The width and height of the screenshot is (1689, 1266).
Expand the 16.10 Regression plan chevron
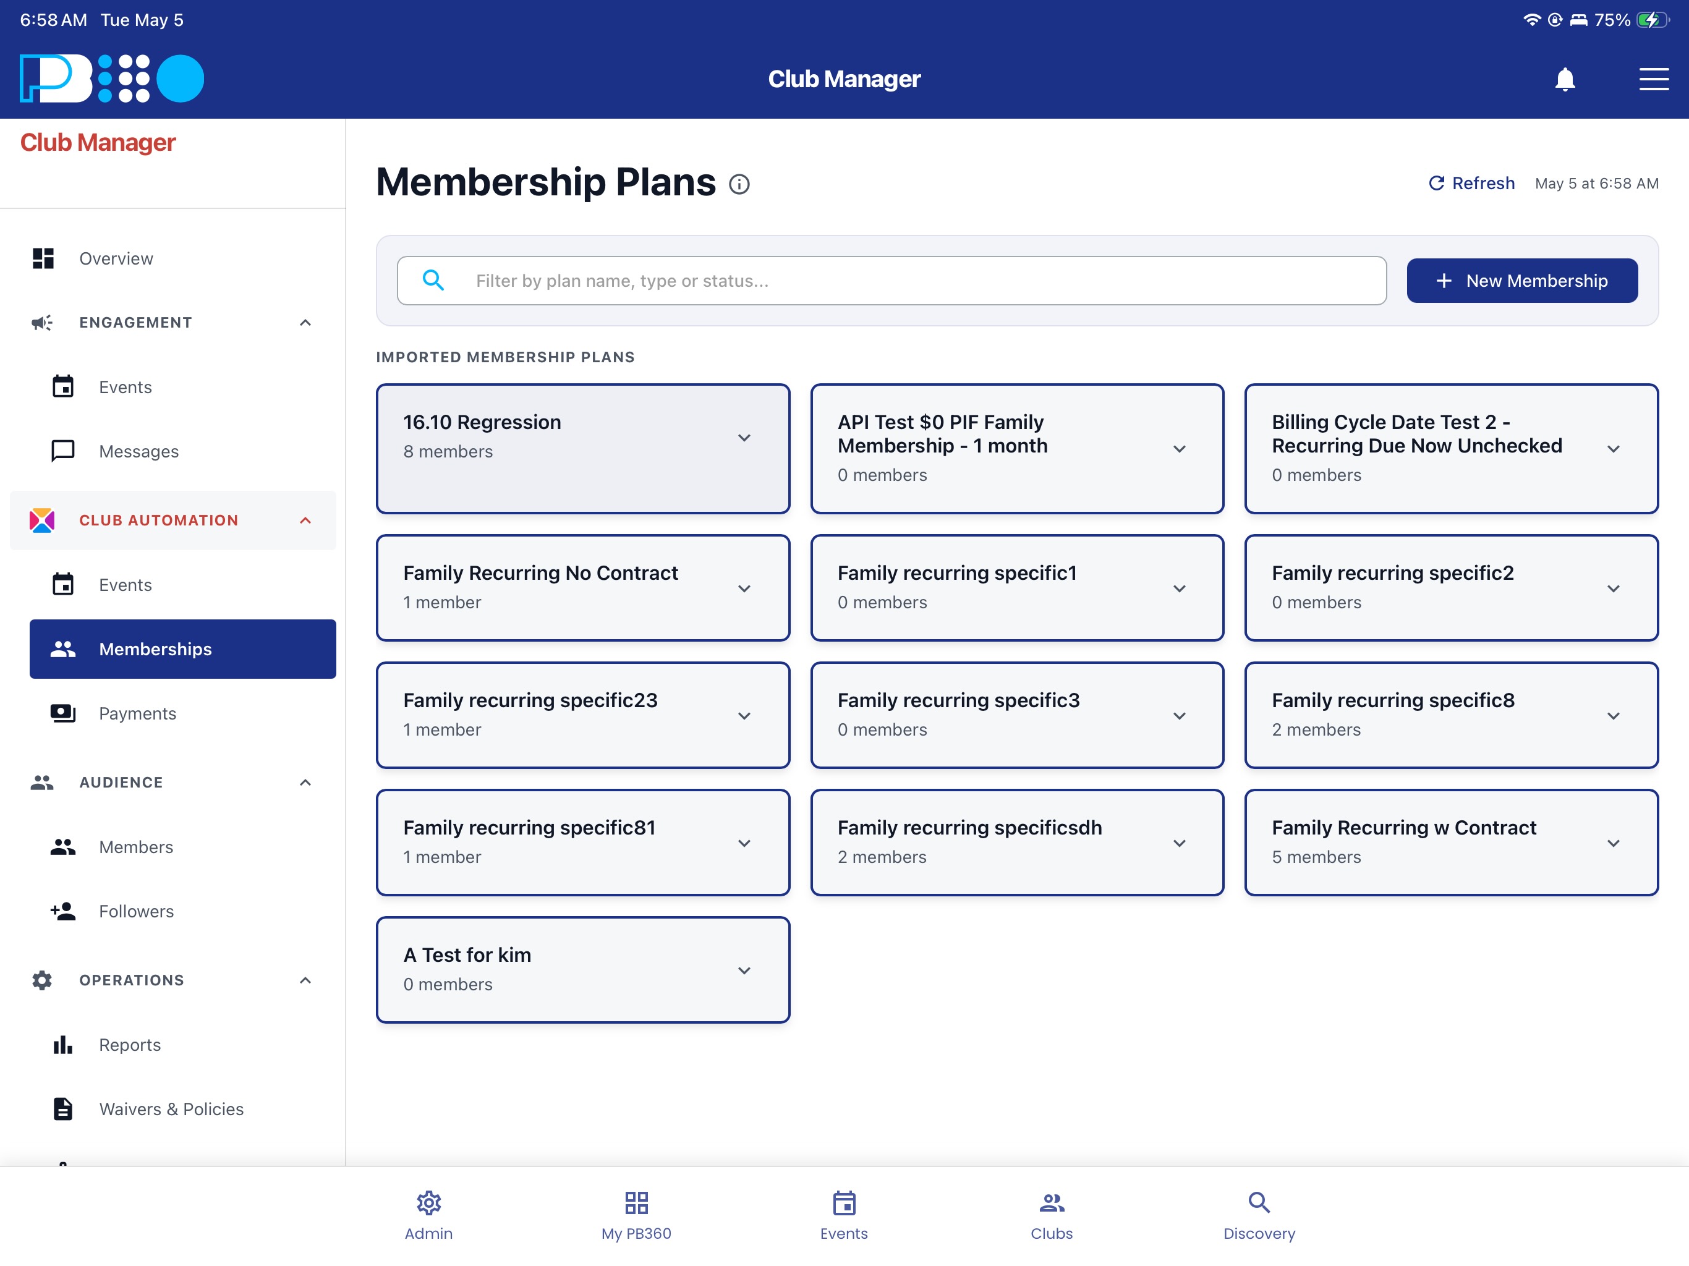[744, 438]
